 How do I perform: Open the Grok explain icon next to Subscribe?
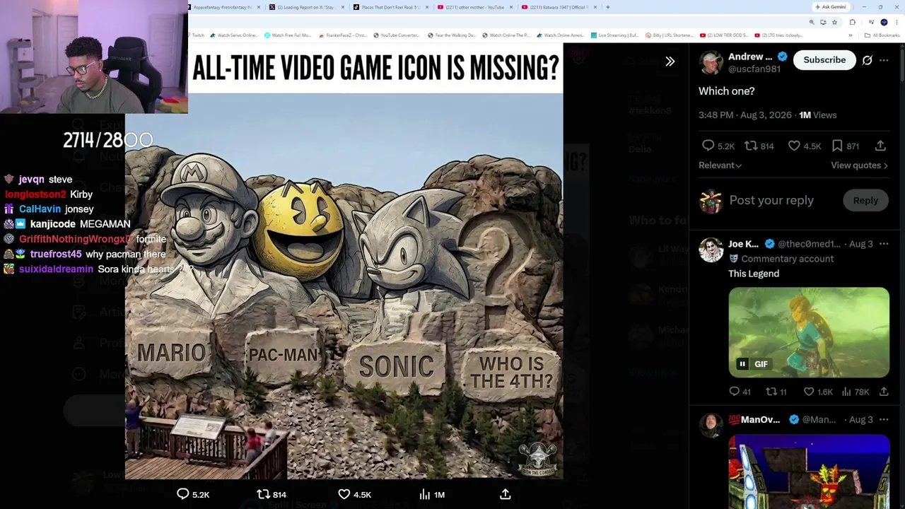867,60
